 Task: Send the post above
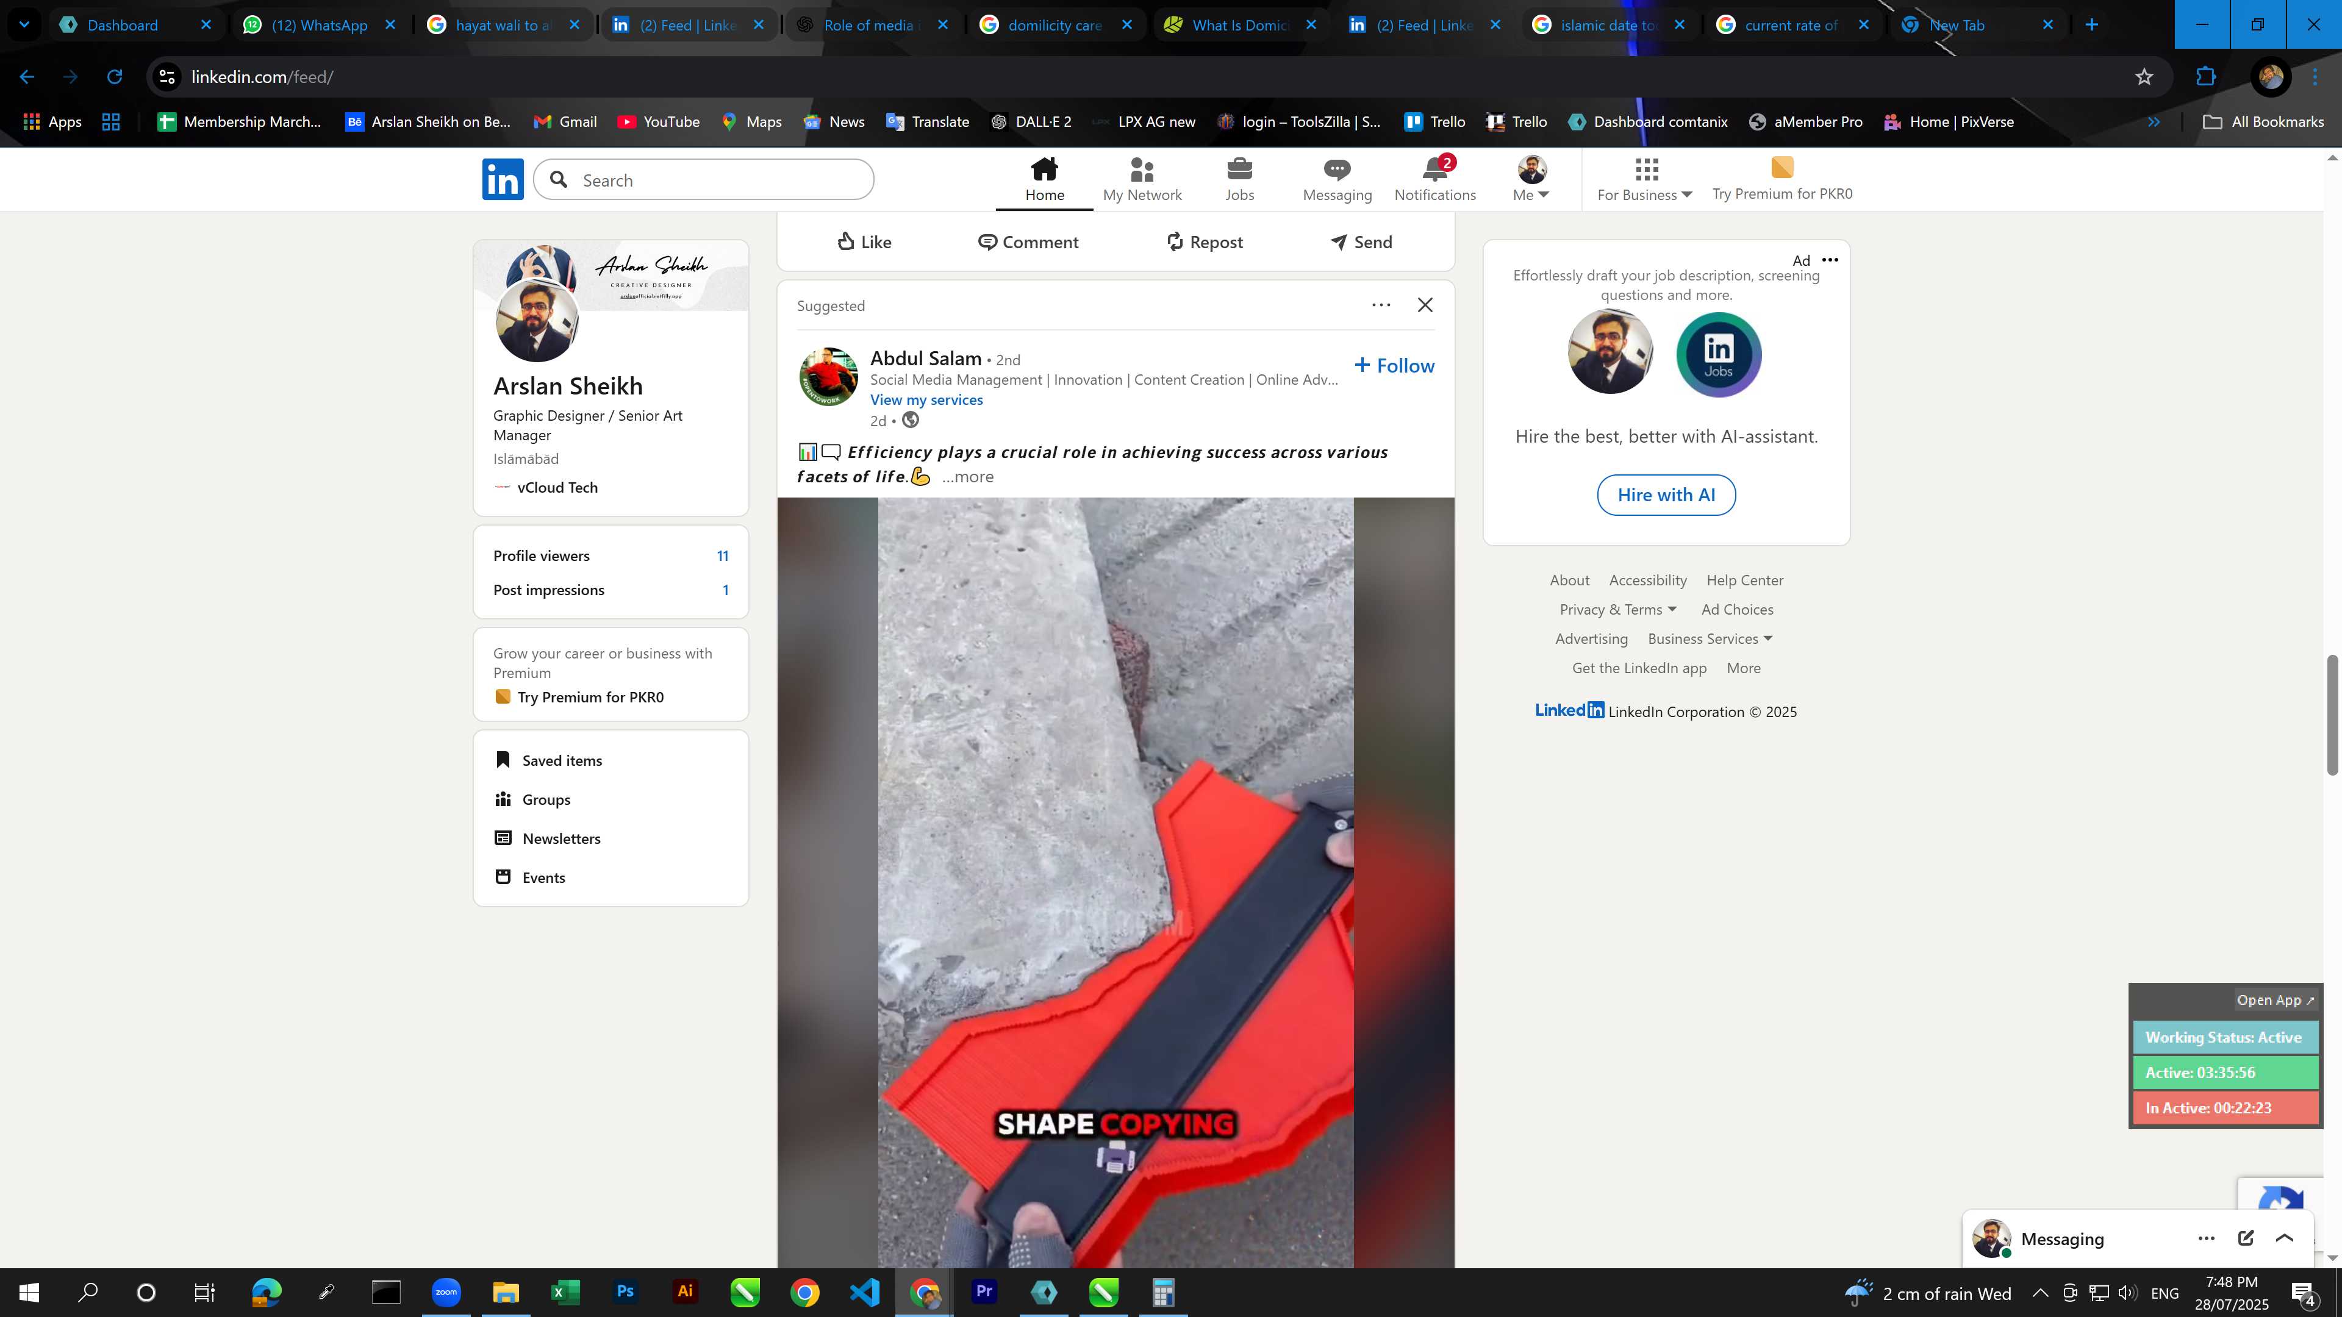click(x=1361, y=242)
